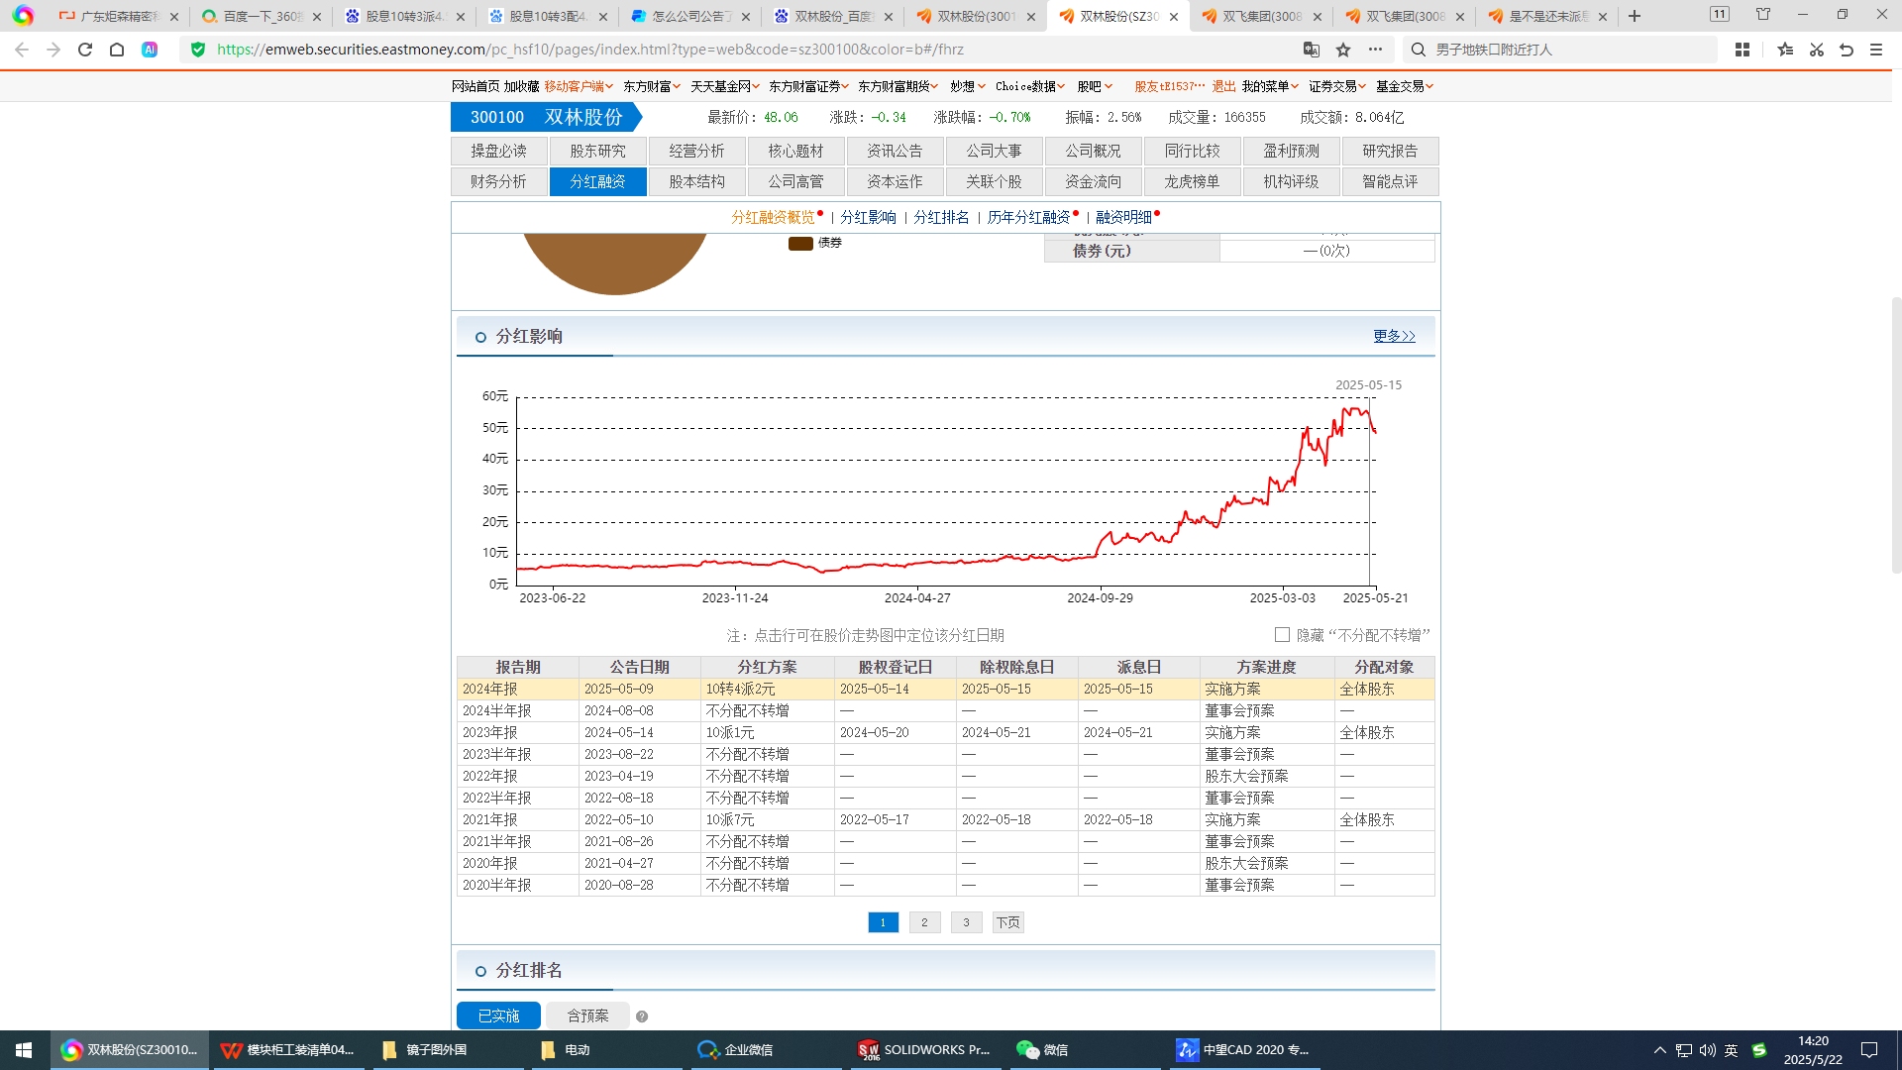Select 含预案 ranking button
Screen dimensions: 1902x1070
[x=587, y=1016]
